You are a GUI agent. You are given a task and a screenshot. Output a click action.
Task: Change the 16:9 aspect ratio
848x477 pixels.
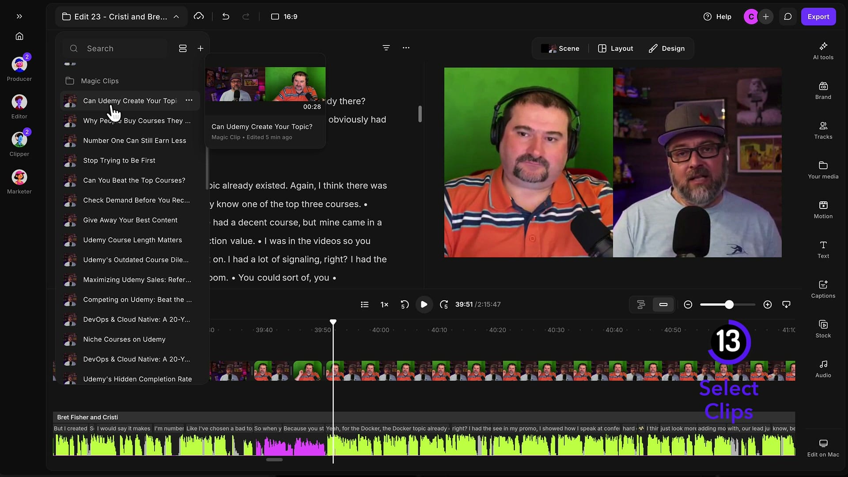(284, 16)
